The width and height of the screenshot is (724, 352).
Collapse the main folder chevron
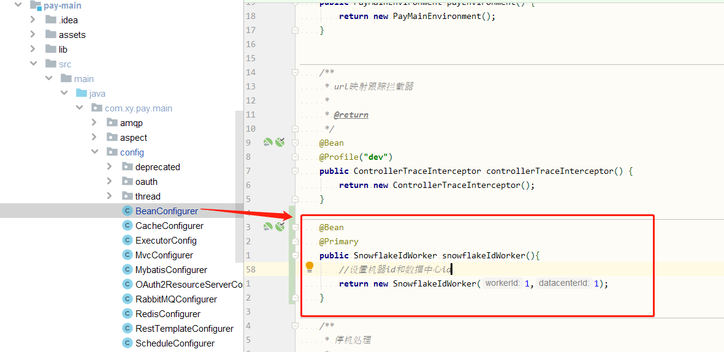pos(48,78)
